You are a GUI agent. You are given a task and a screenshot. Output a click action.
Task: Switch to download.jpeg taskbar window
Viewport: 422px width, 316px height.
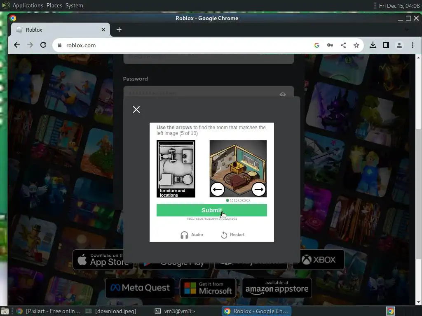click(x=111, y=311)
